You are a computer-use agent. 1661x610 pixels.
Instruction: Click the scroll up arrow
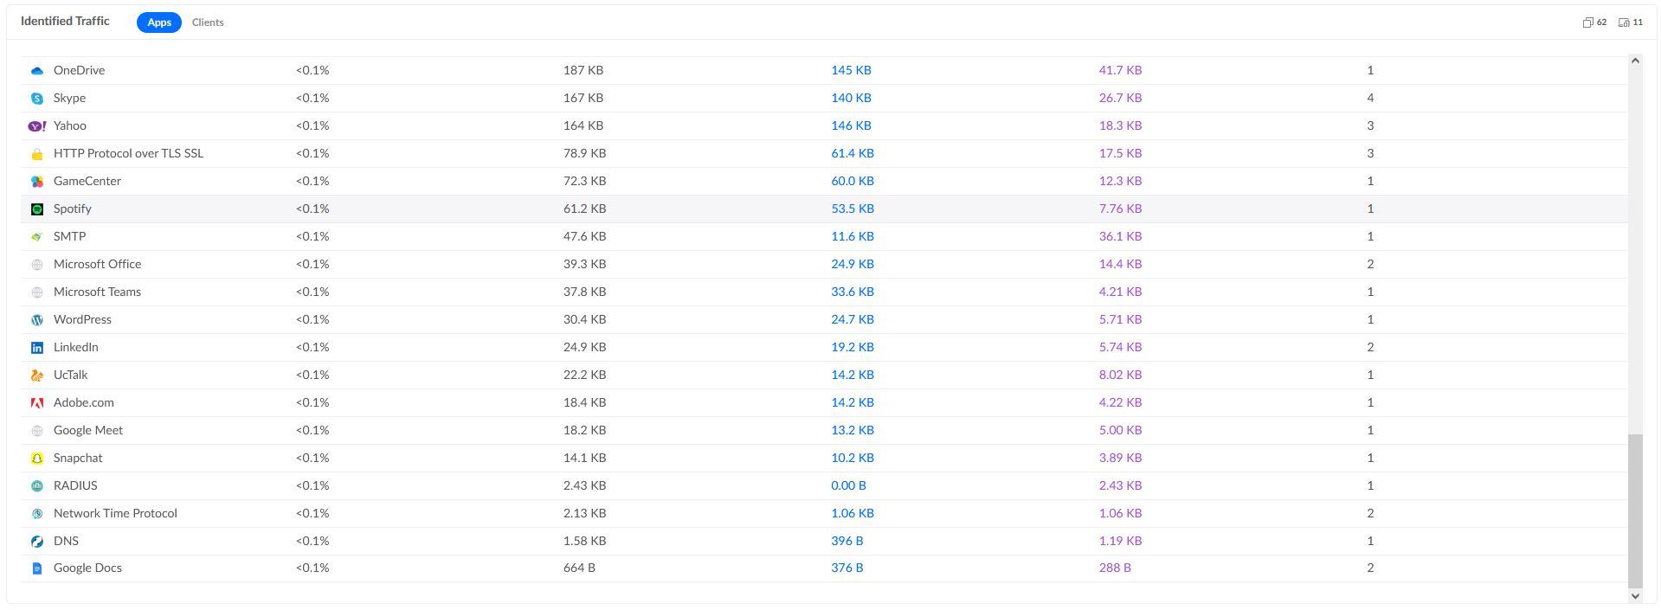pyautogui.click(x=1635, y=61)
